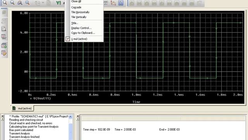Click the green Y axis toolbar icon
Image resolution: width=248 pixels, height=140 pixels.
coord(59,3)
